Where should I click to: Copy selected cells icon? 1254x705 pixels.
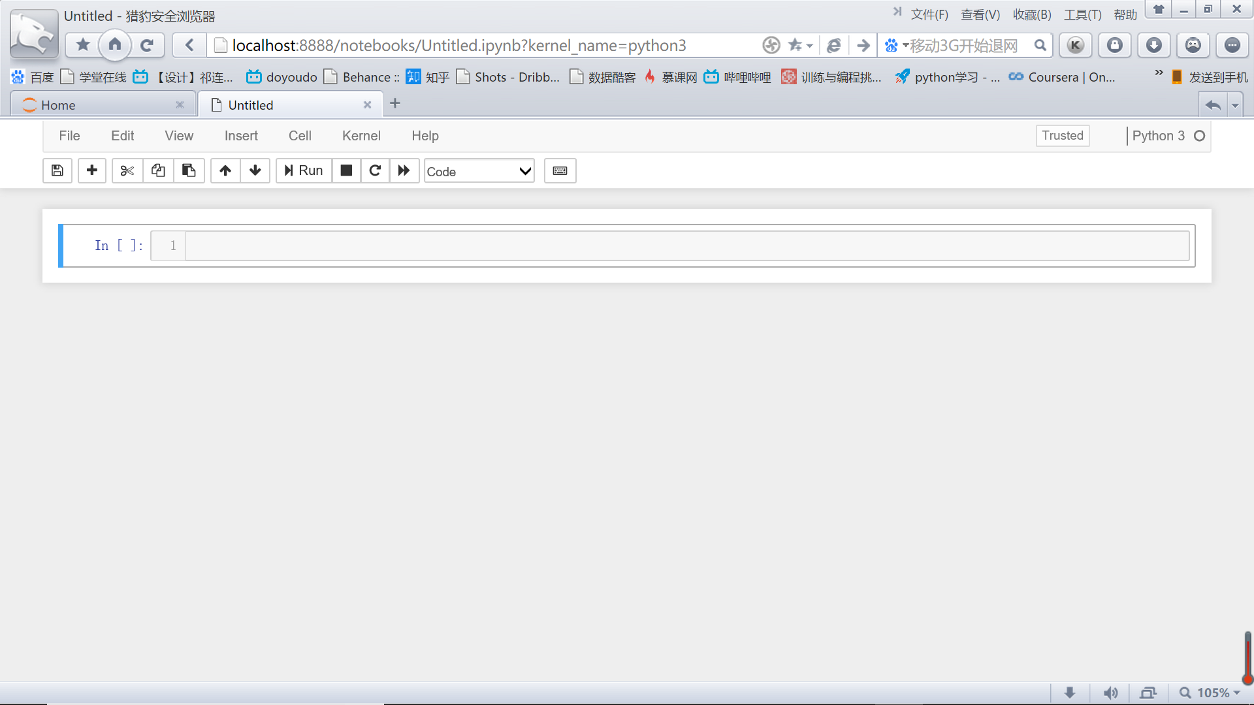point(158,171)
